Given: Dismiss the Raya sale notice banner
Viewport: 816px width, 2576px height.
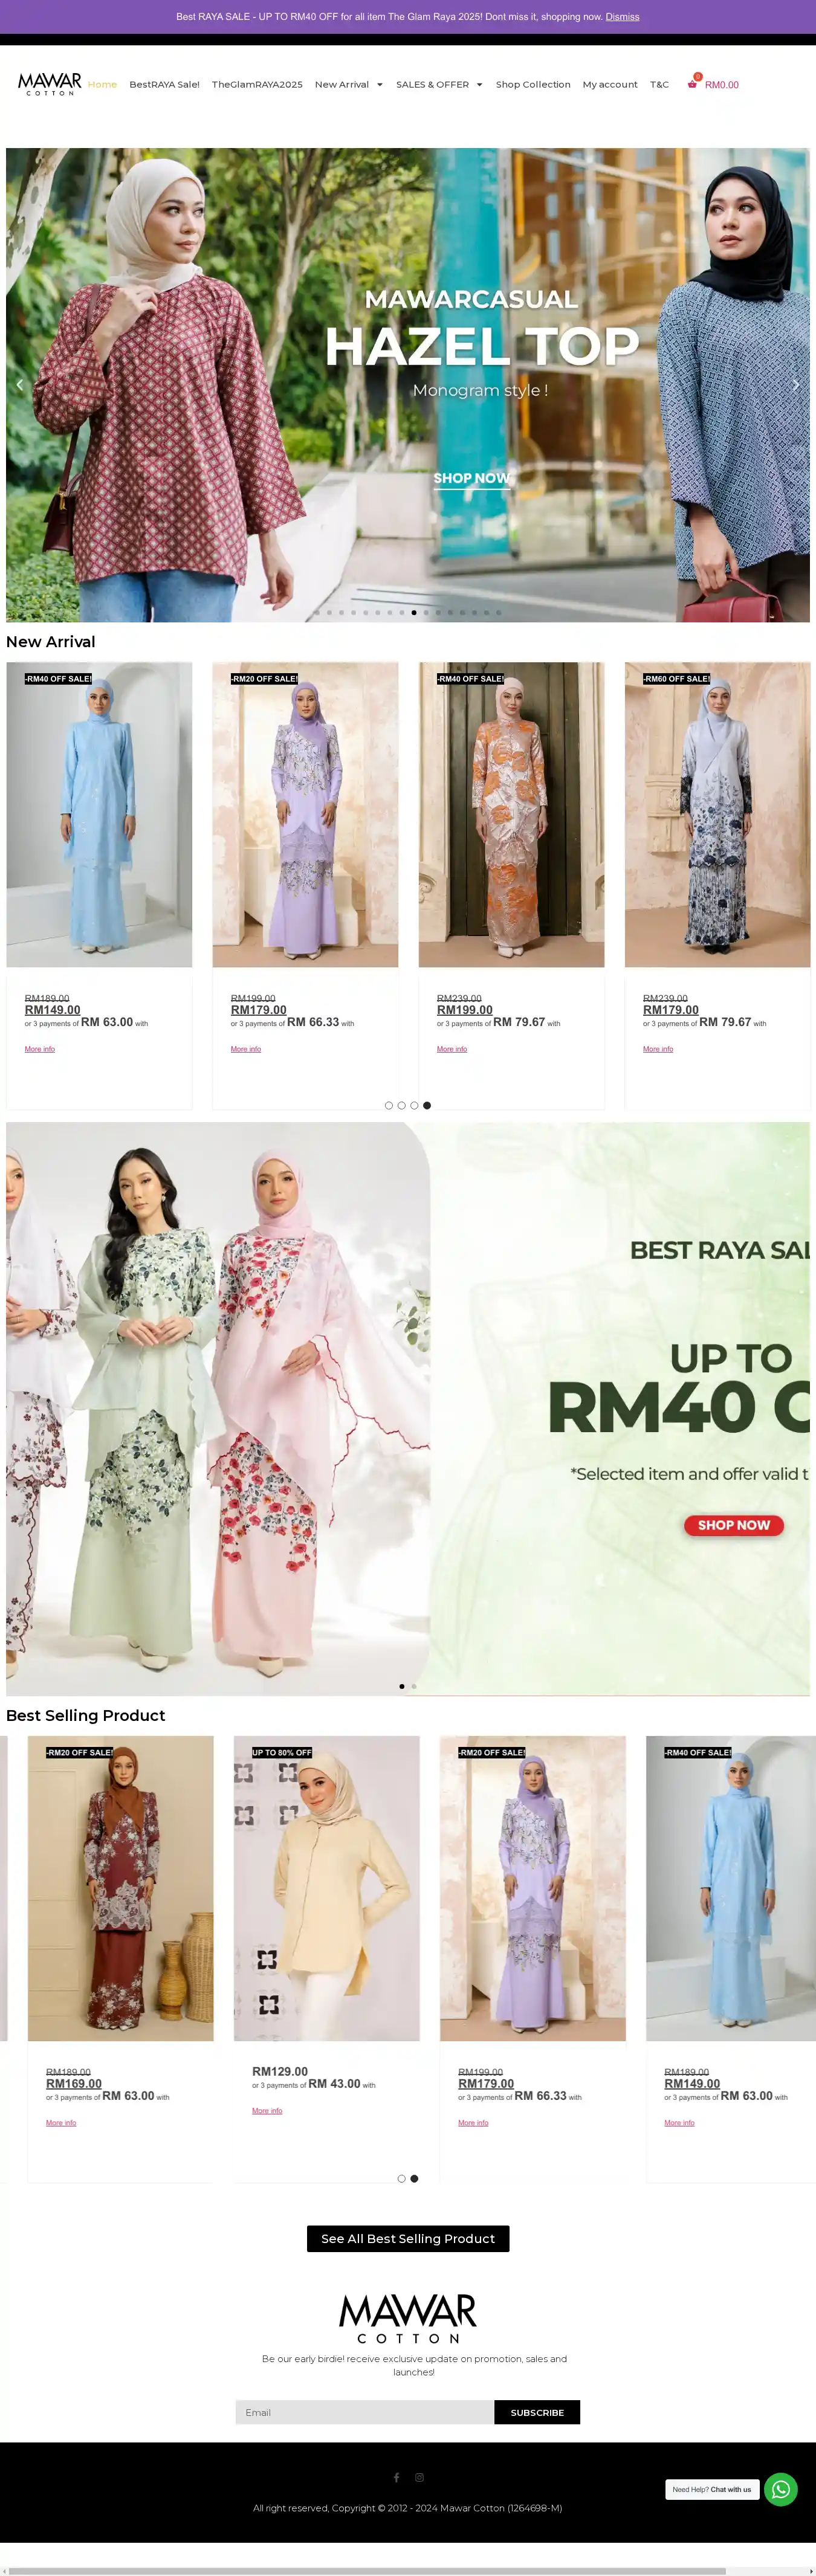Looking at the screenshot, I should tap(622, 17).
